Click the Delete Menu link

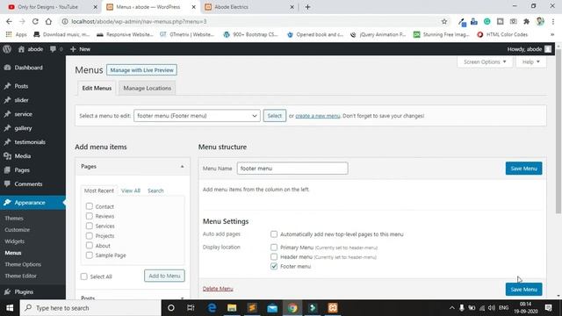coord(218,289)
